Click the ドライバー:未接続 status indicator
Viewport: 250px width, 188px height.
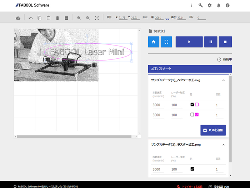[190, 187]
